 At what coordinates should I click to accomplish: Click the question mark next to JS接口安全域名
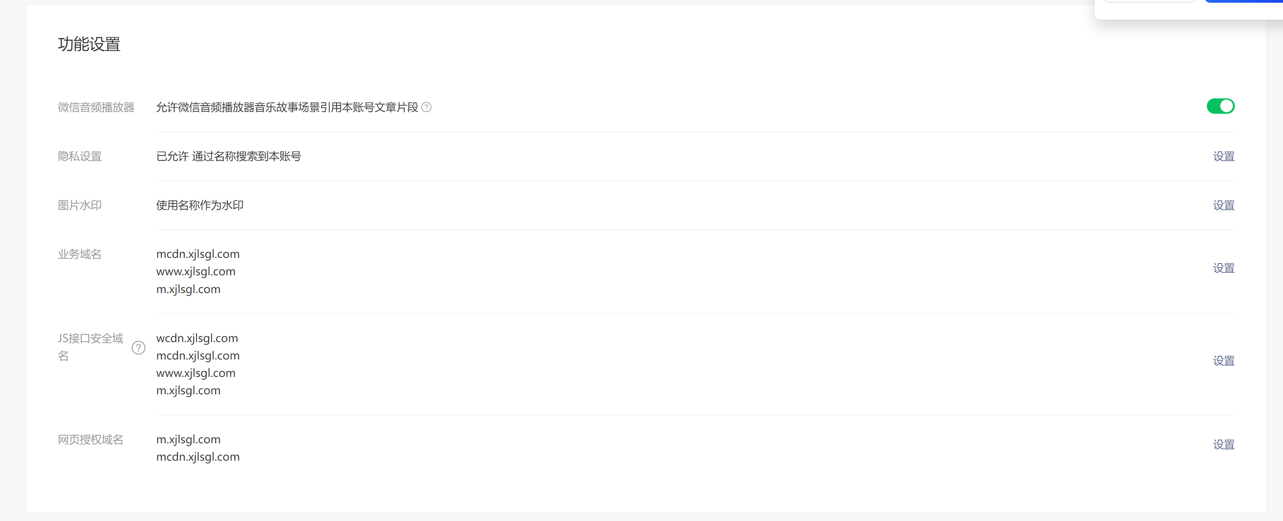point(139,347)
